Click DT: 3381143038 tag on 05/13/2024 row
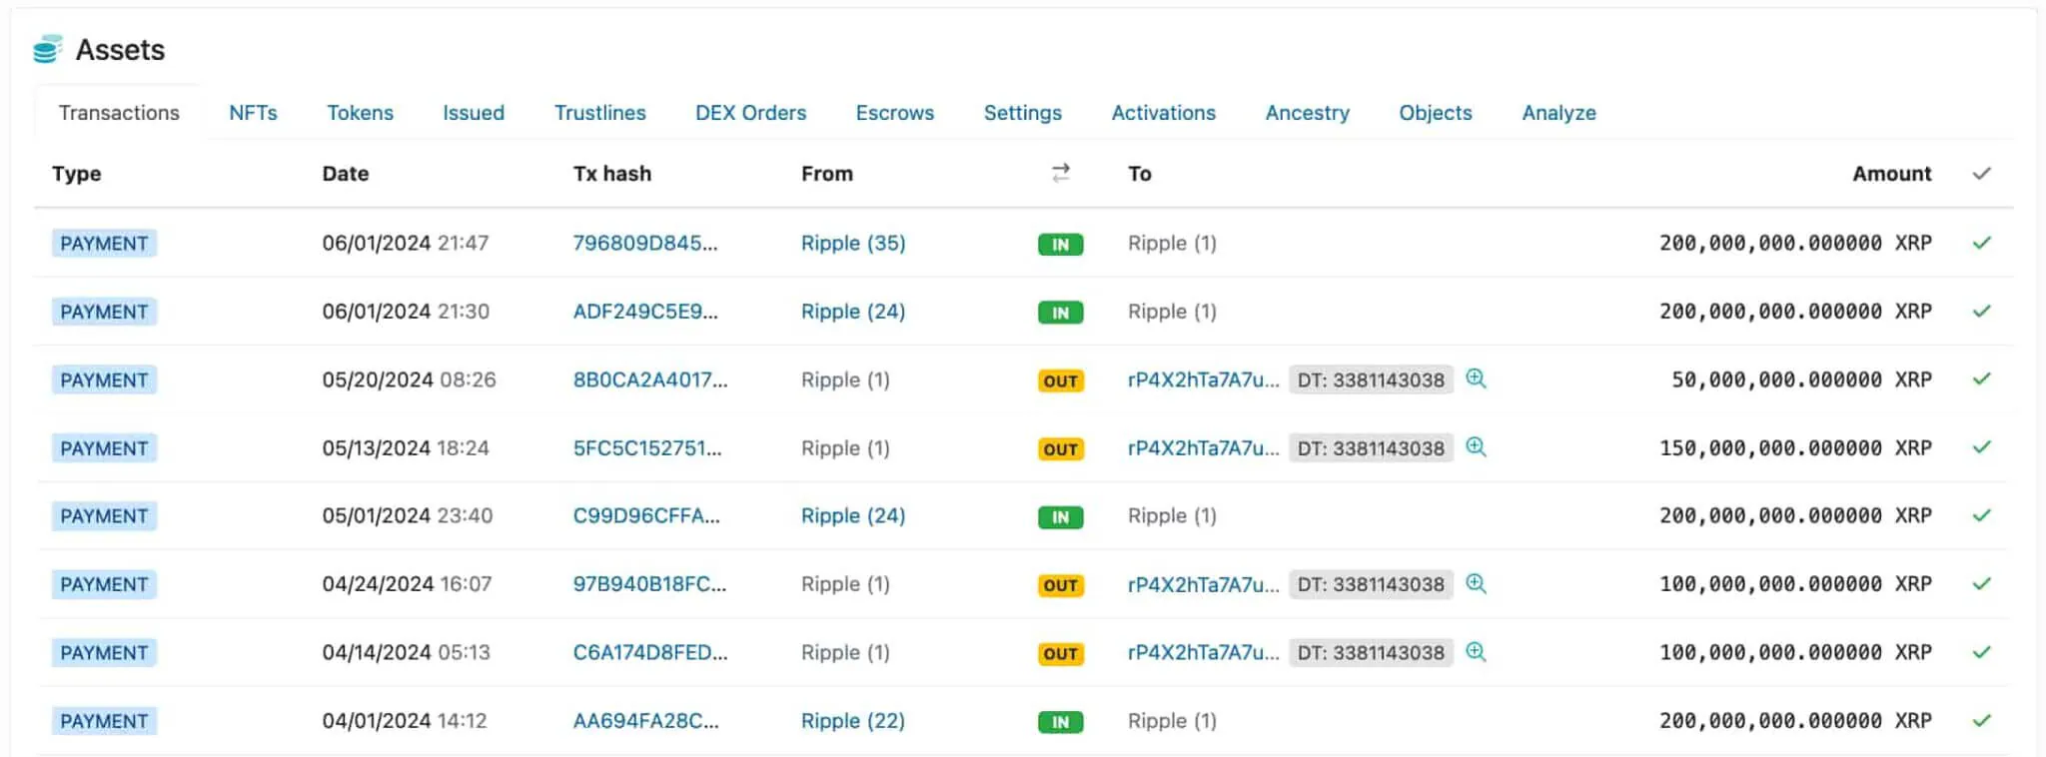 tap(1371, 447)
